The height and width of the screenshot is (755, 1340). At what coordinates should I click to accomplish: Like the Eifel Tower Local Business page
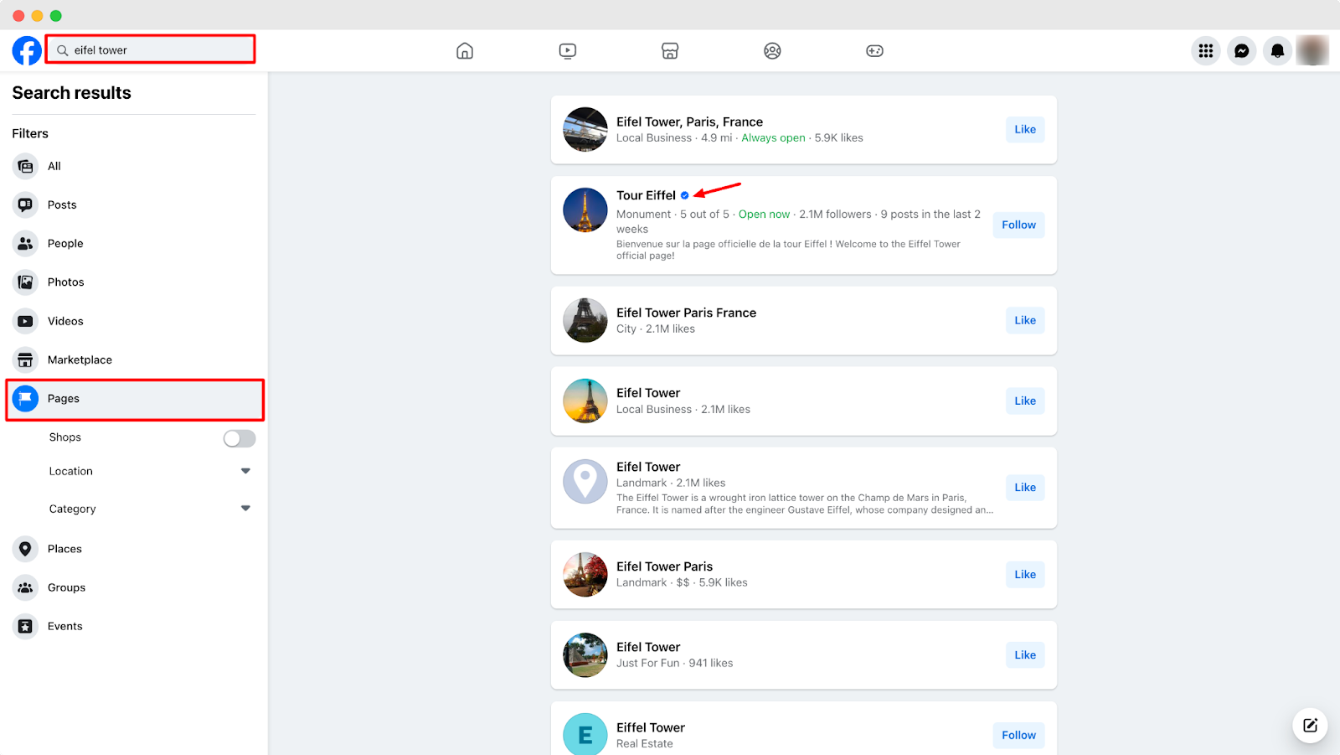click(x=1025, y=401)
